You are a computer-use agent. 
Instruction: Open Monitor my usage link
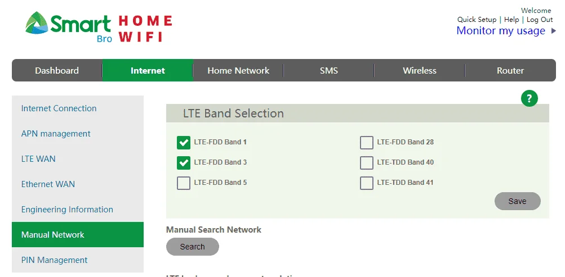[500, 31]
